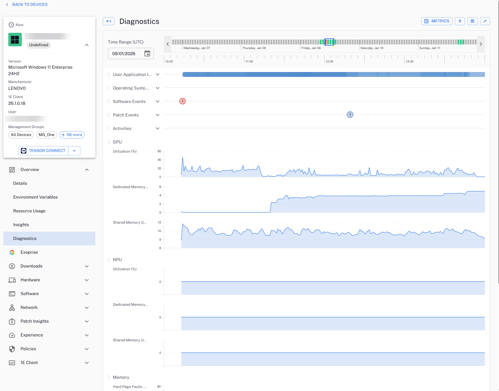Open the calendar date picker icon
This screenshot has height=391, width=499.
pos(147,54)
